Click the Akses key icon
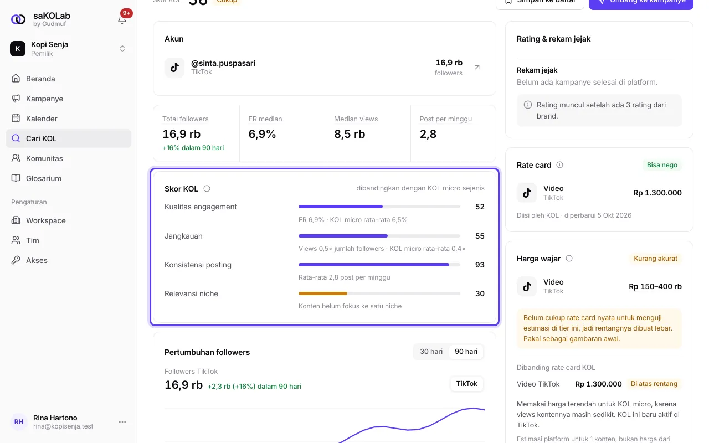The width and height of the screenshot is (709, 443). click(x=16, y=260)
